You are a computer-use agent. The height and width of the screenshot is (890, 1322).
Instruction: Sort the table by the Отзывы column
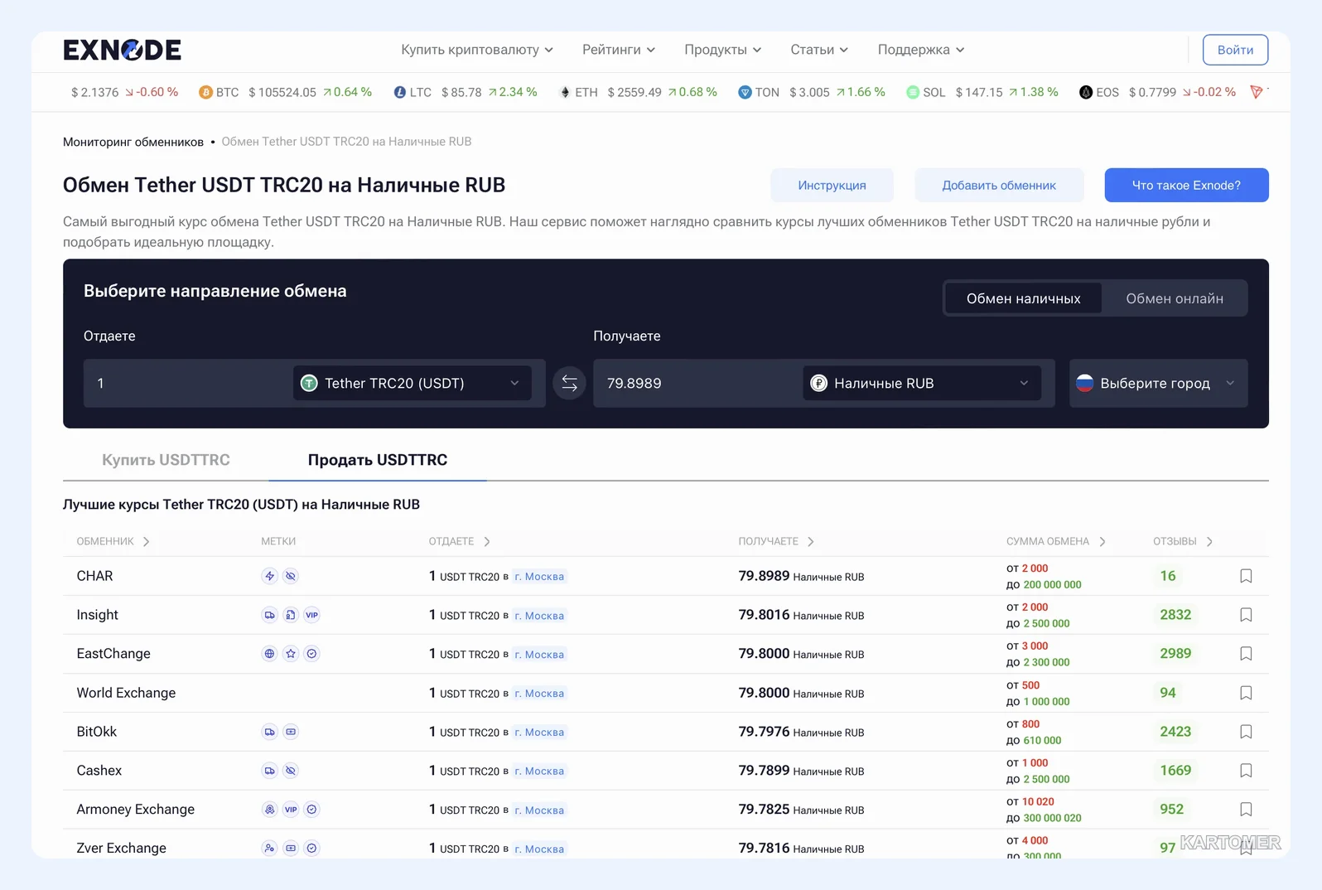coord(1183,541)
